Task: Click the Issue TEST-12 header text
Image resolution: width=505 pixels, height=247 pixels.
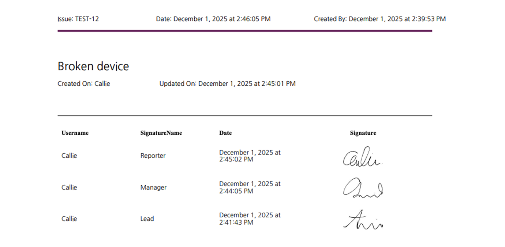Action: 78,19
